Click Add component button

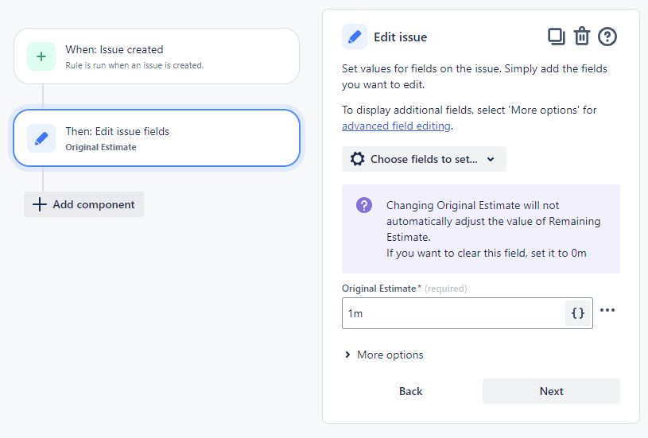pos(84,204)
